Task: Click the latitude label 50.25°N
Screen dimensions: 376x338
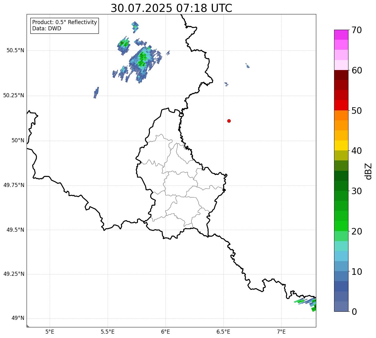Action: pos(14,95)
